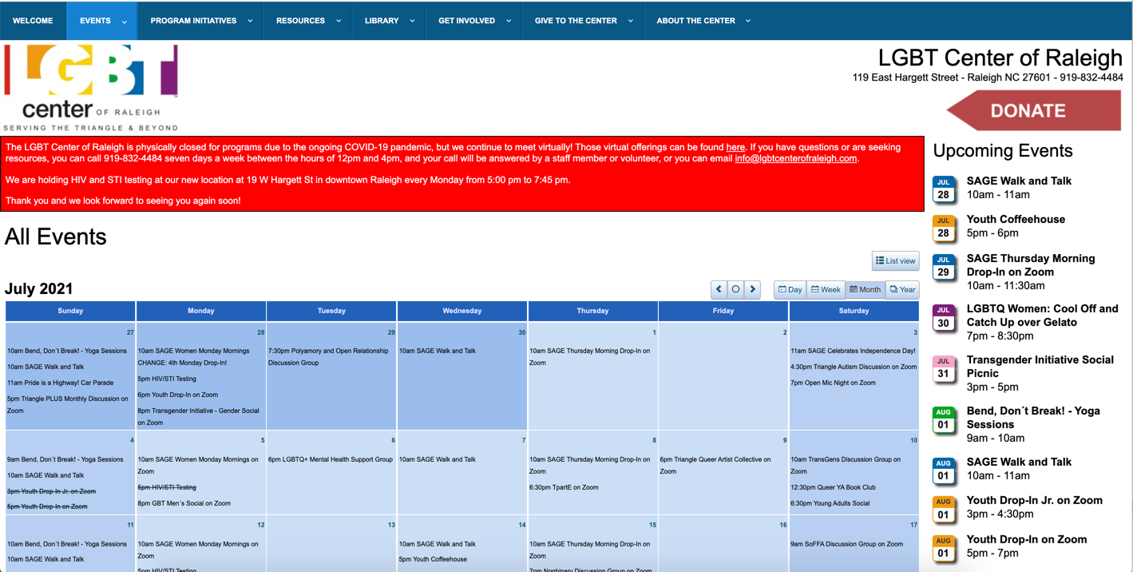Viewport: 1133px width, 572px height.
Task: Open 11am Pride is a Highway Car Parade
Action: tap(61, 383)
